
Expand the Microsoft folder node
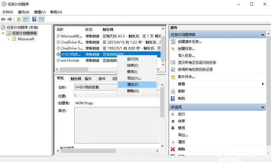pos(9,39)
